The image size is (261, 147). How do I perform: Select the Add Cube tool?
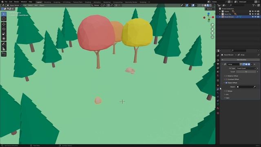click(x=4, y=54)
